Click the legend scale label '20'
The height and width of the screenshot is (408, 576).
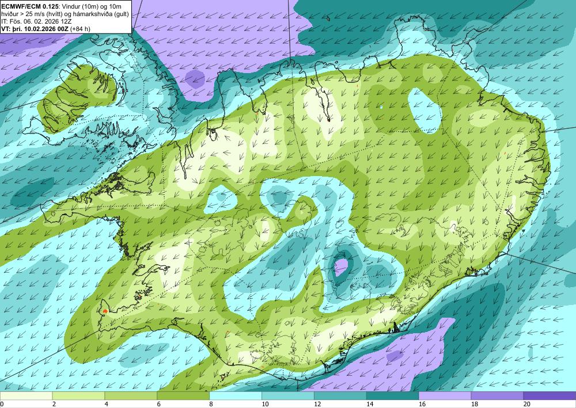tap(527, 405)
